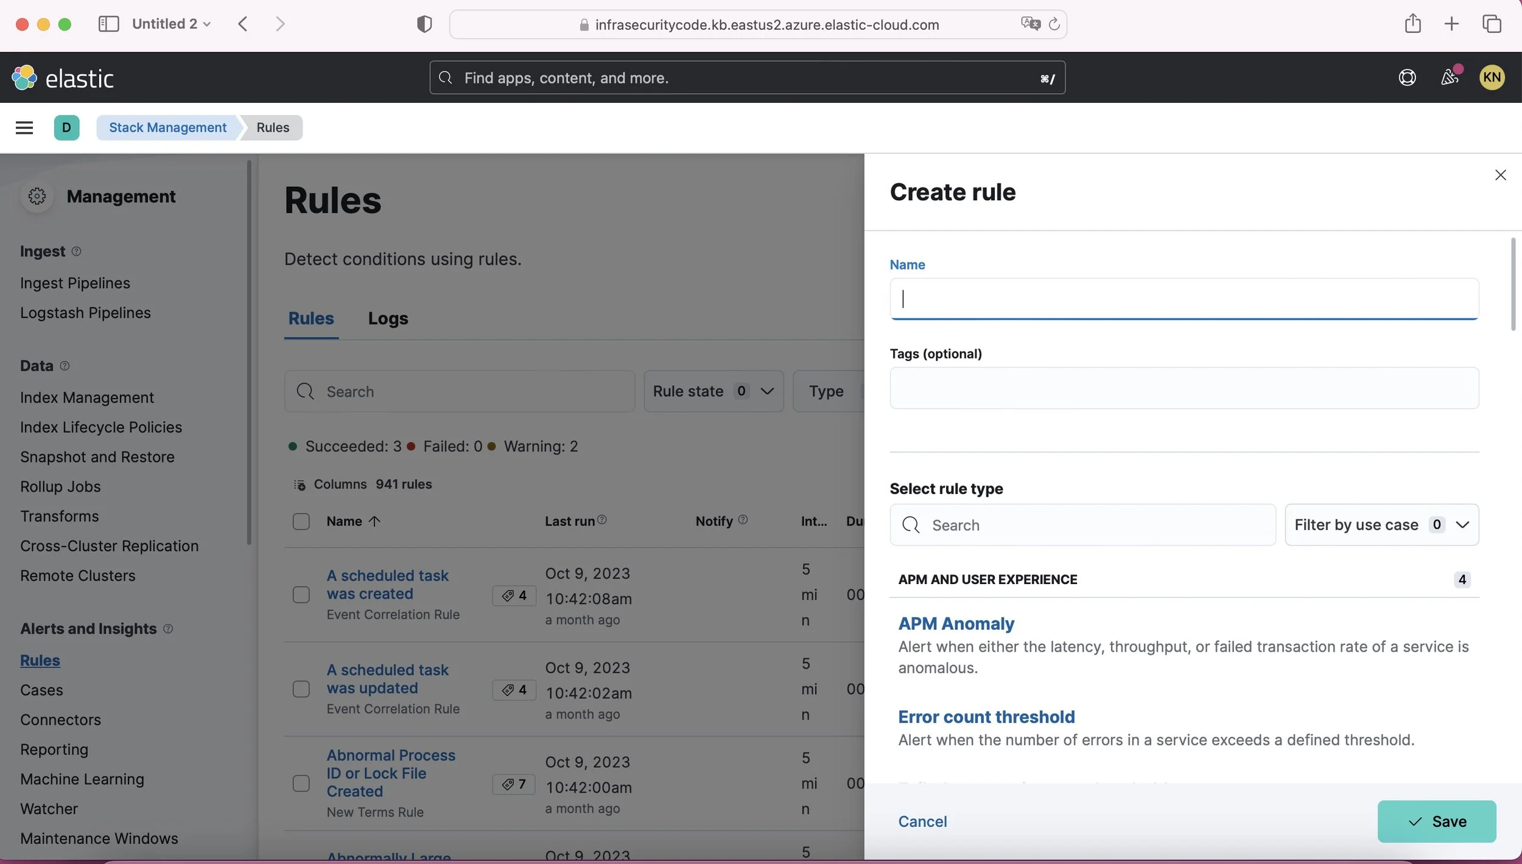Open the main navigation hamburger menu

(24, 127)
